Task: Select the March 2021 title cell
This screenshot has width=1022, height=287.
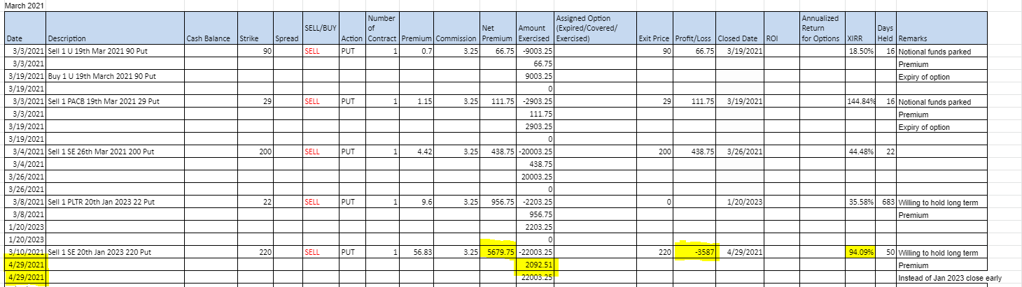Action: (x=24, y=6)
